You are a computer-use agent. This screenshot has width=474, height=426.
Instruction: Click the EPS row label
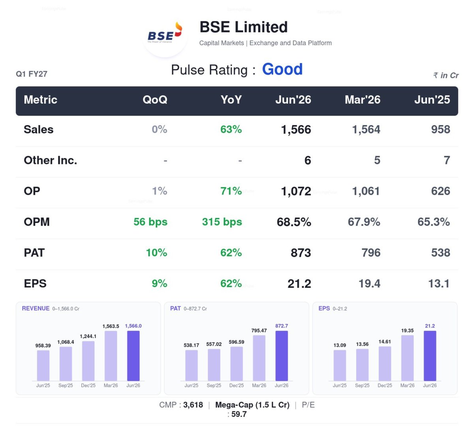[x=35, y=283]
